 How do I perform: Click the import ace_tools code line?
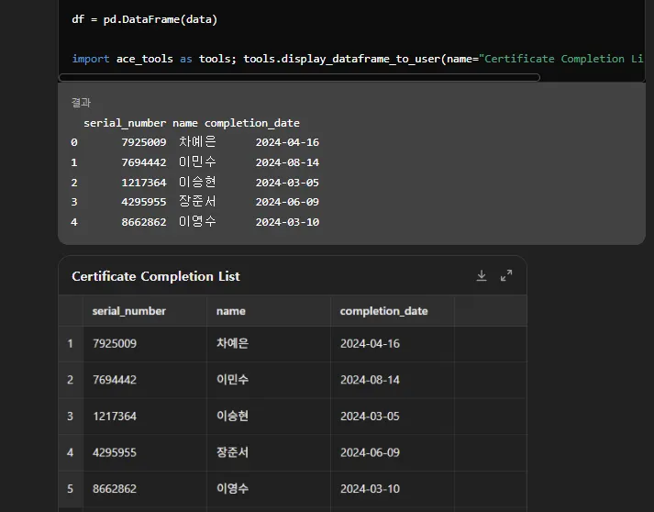pos(358,59)
